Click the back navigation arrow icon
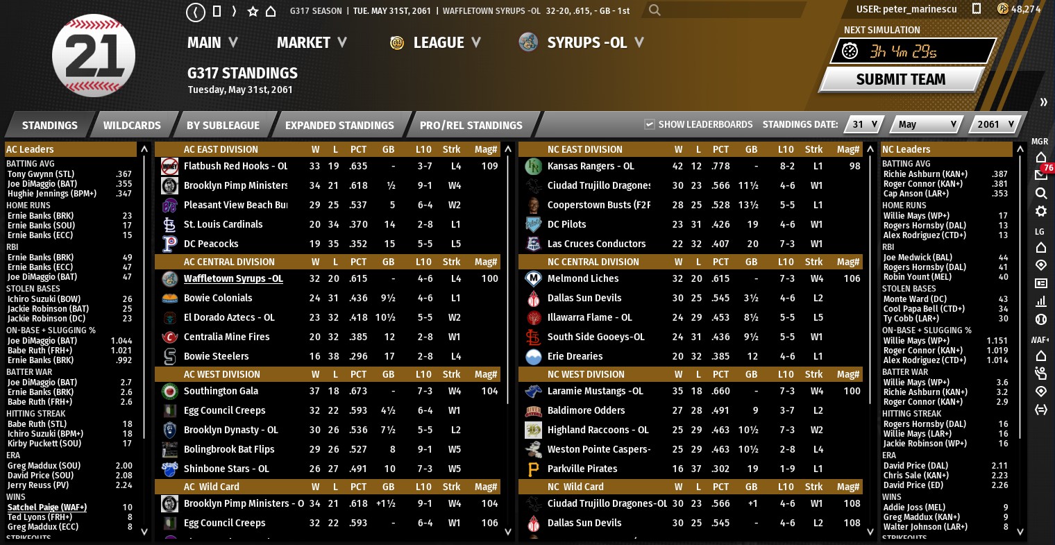The image size is (1055, 545). tap(196, 11)
